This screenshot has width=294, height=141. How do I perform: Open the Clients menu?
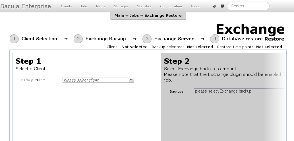pos(66,6)
